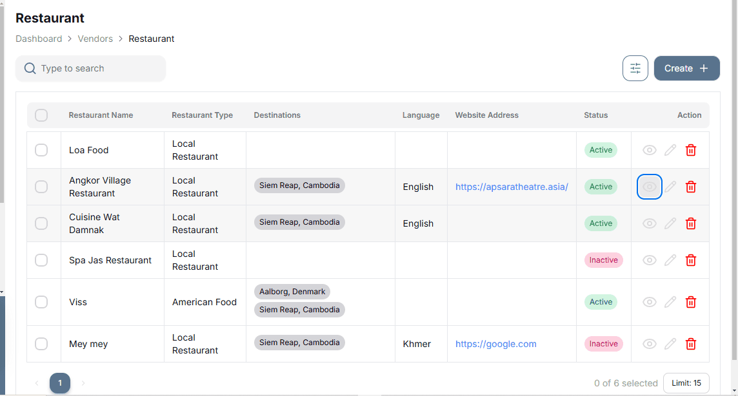Screen dimensions: 738x396
Task: View details of Mey mey restaurant
Action: [650, 344]
